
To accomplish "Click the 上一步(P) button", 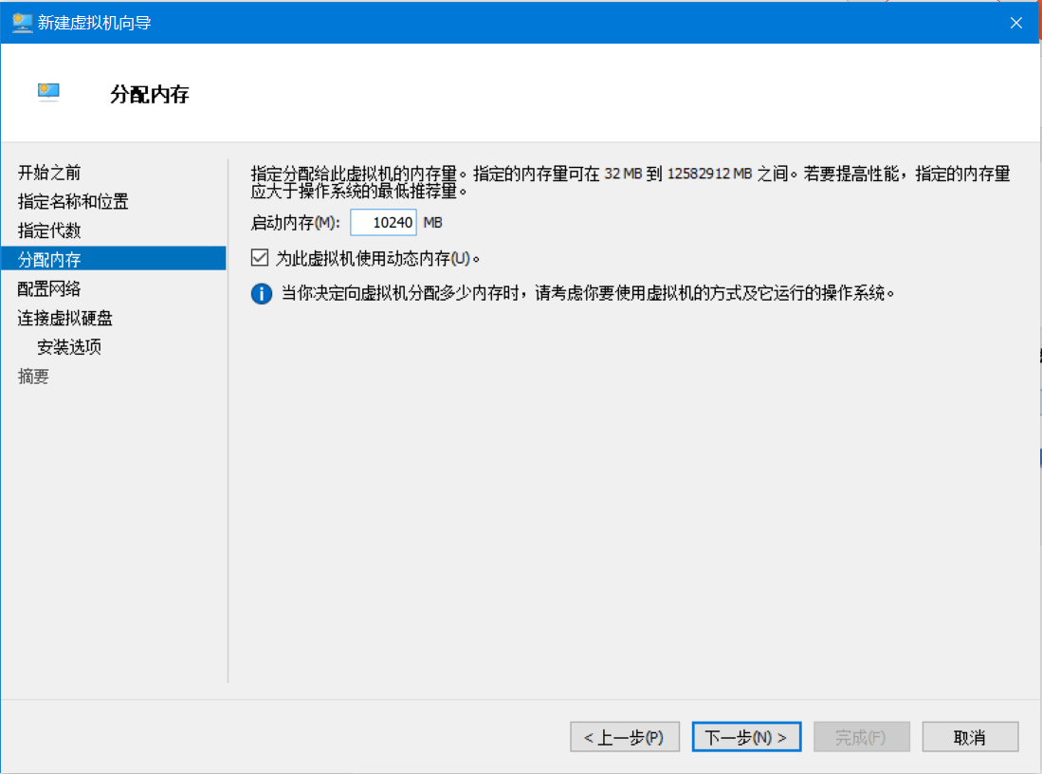I will 625,737.
